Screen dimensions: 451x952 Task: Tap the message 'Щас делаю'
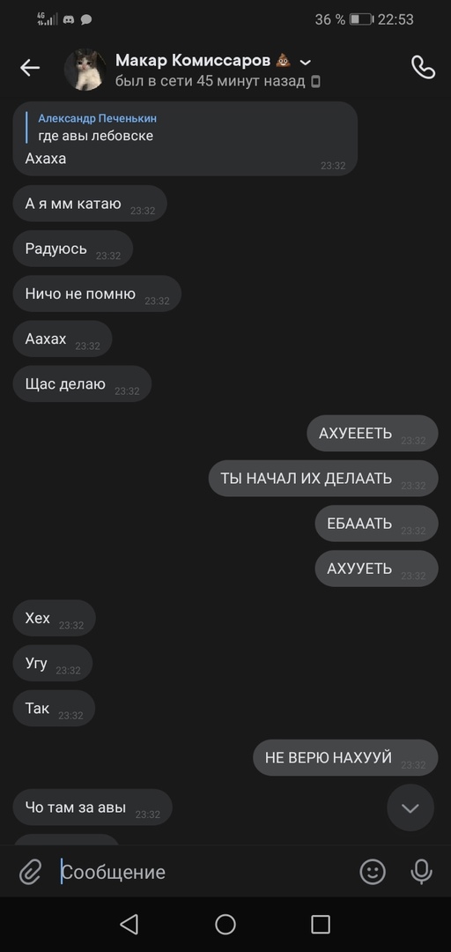(x=82, y=383)
